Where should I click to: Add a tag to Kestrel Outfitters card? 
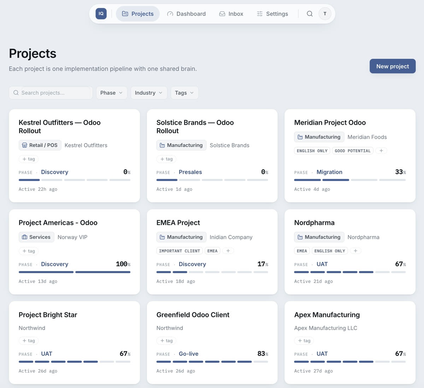(29, 159)
